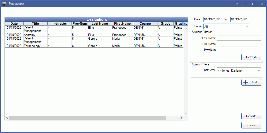
Task: Click the Close button at bottom
Action: [x=251, y=125]
